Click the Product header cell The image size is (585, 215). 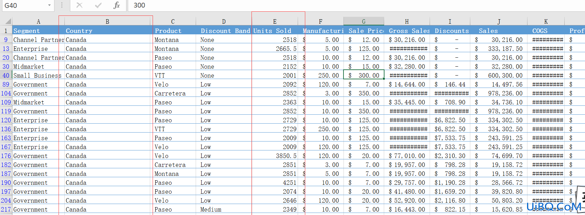[174, 31]
